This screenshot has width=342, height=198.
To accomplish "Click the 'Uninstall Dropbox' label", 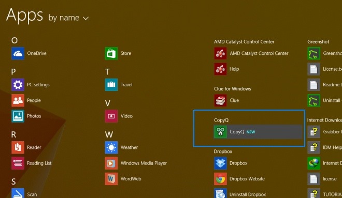I will (x=248, y=194).
